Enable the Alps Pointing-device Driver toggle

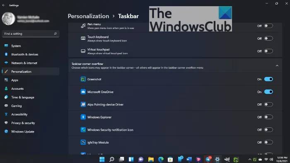[x=268, y=105]
